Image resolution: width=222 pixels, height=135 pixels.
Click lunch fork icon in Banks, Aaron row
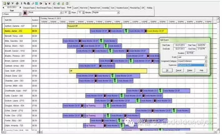[x=126, y=31]
